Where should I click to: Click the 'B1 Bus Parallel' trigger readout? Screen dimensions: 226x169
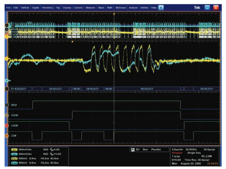(148, 150)
